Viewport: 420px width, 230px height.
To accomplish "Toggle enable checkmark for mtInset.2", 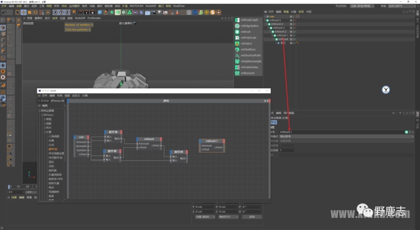I will [x=294, y=31].
